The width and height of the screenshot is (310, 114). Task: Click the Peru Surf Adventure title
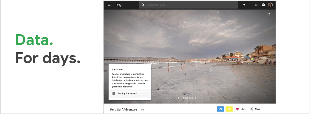coord(124,110)
